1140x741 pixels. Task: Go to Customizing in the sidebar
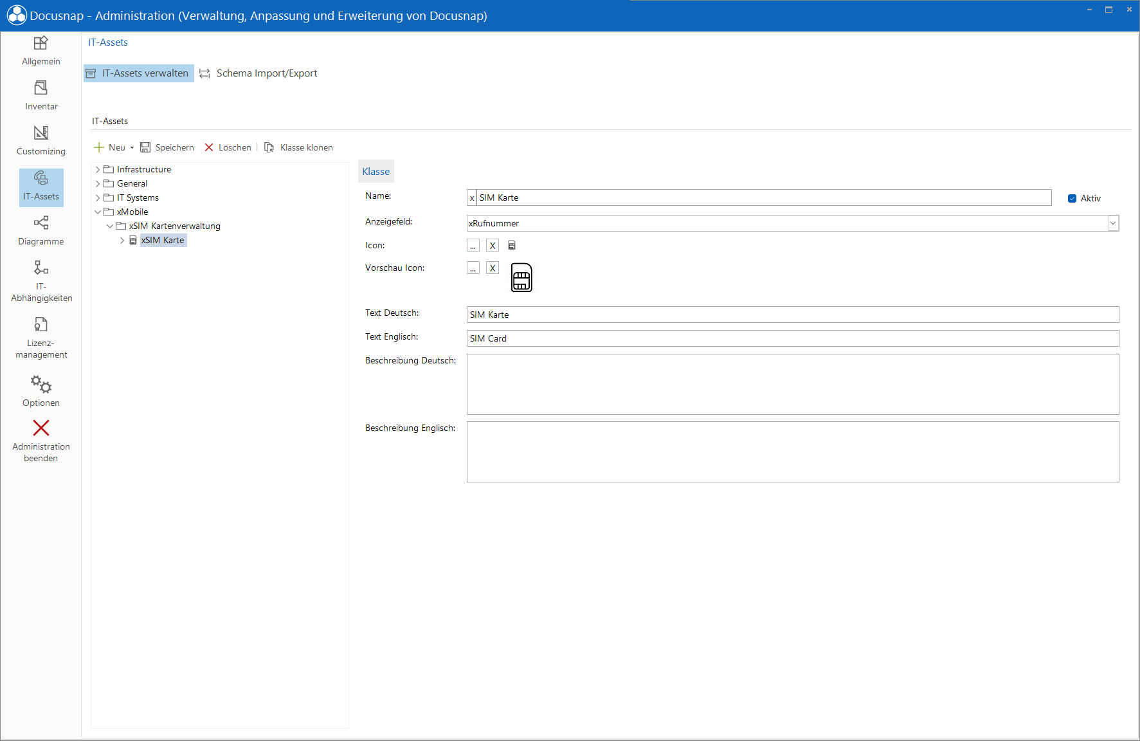(41, 142)
